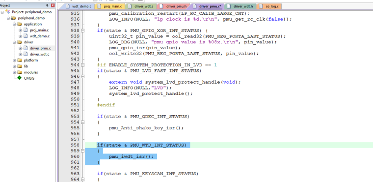The height and width of the screenshot is (182, 373).
Task: Expand the lib group
Action: pyautogui.click(x=14, y=66)
